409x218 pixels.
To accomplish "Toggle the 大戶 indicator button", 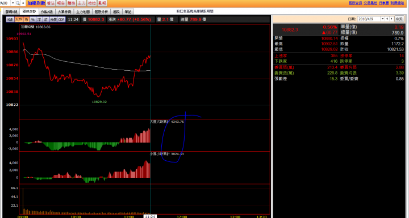I will pos(18,19).
